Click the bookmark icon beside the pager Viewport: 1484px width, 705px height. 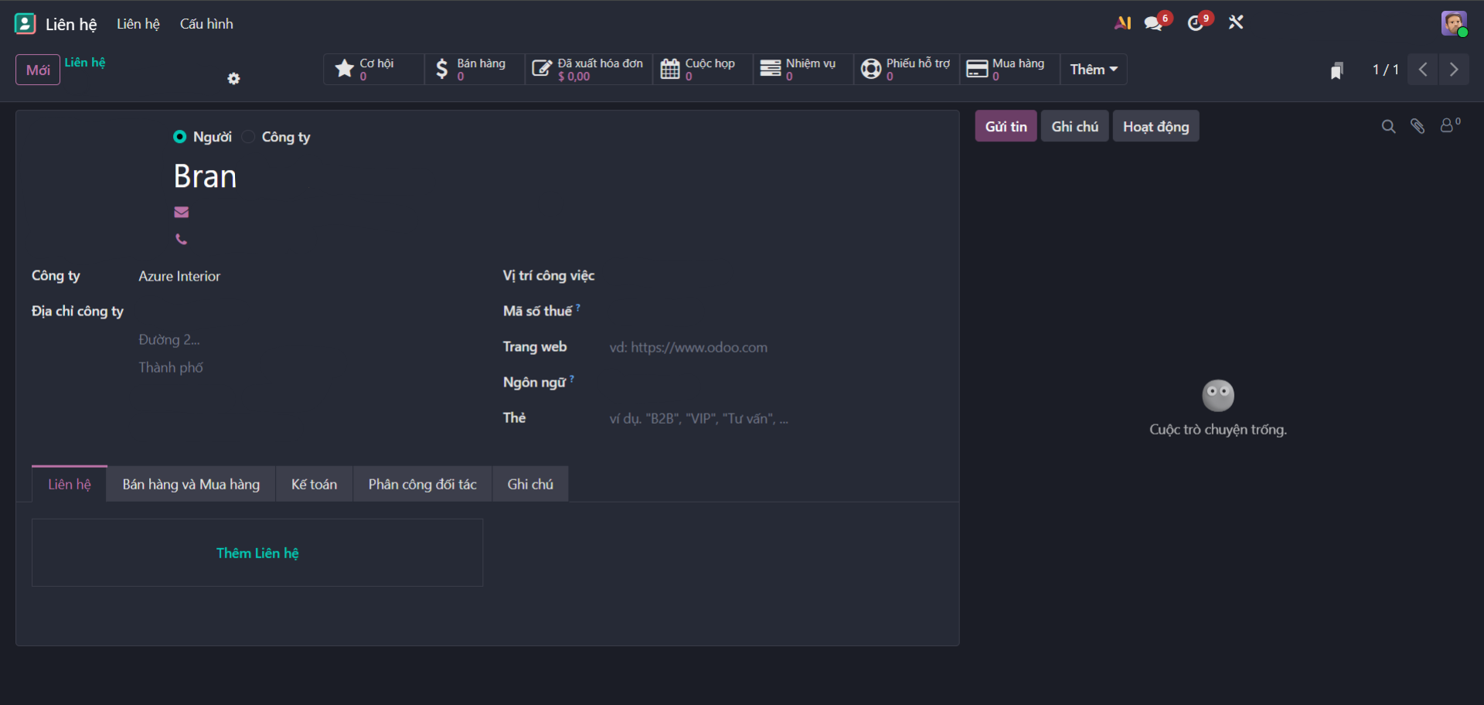tap(1336, 70)
